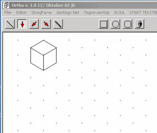Select the downward red arrow tool
This screenshot has width=157, height=133.
coord(22,24)
